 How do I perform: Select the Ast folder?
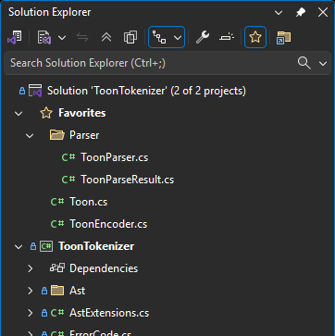(77, 291)
